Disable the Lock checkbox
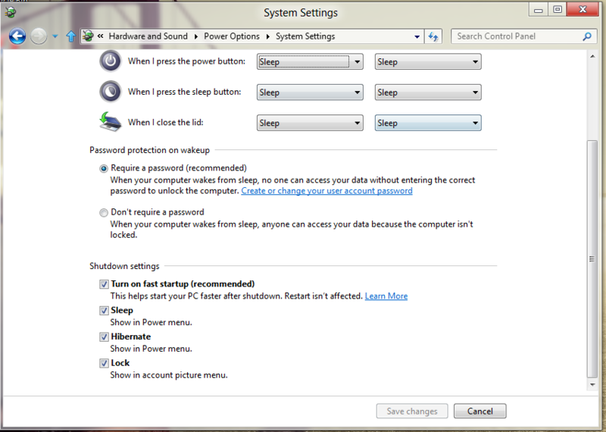This screenshot has height=432, width=606. [x=104, y=363]
